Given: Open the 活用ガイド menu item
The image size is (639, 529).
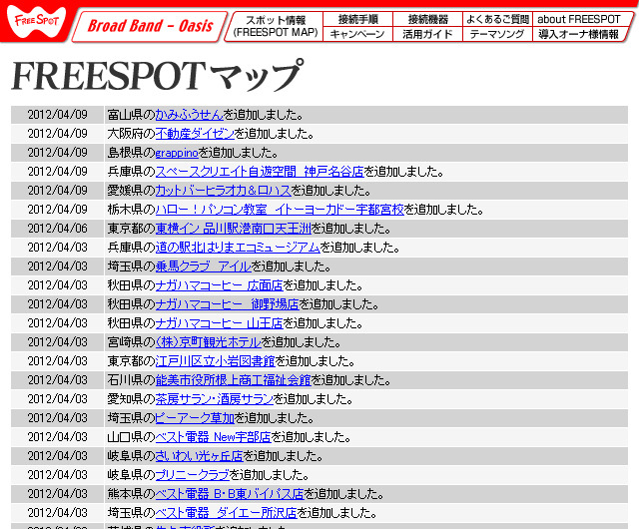Looking at the screenshot, I should [x=428, y=34].
